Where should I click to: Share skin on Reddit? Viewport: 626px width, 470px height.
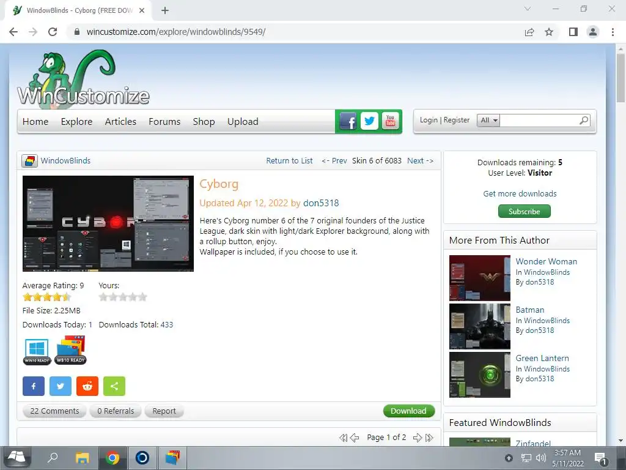point(87,386)
